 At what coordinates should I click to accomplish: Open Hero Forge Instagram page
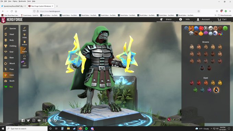pyautogui.click(x=34, y=120)
